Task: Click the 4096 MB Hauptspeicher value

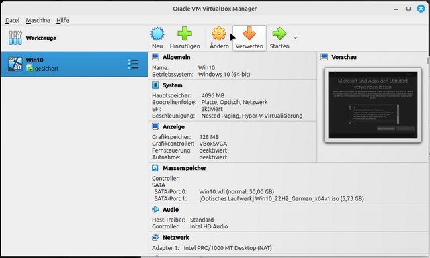Action: [213, 95]
